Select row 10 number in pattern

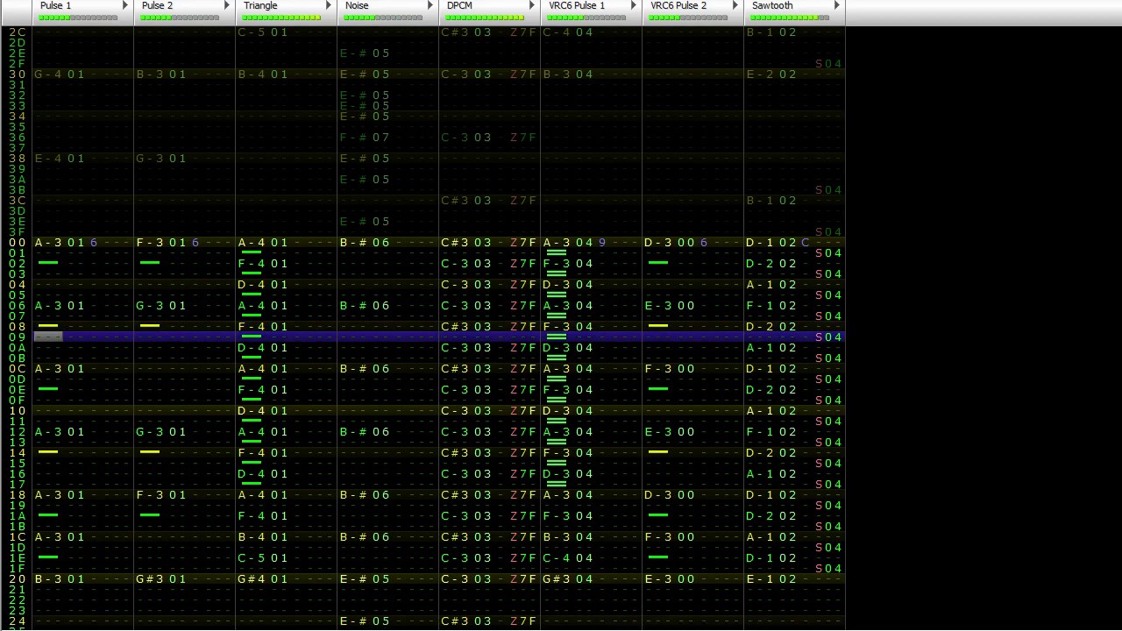pyautogui.click(x=18, y=411)
